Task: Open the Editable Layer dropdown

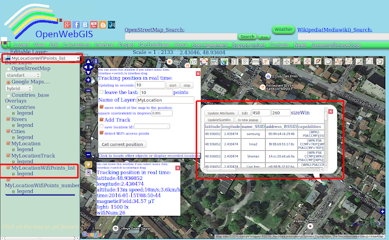Action: pyautogui.click(x=42, y=58)
